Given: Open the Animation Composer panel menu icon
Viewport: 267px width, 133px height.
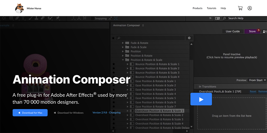Looking at the screenshot, I should tap(143, 25).
